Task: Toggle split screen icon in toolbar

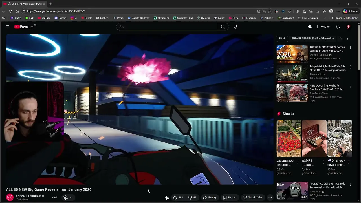Action: [x=297, y=11]
